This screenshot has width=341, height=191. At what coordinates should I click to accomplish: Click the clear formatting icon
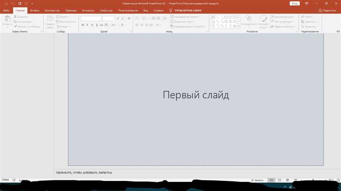point(129,19)
